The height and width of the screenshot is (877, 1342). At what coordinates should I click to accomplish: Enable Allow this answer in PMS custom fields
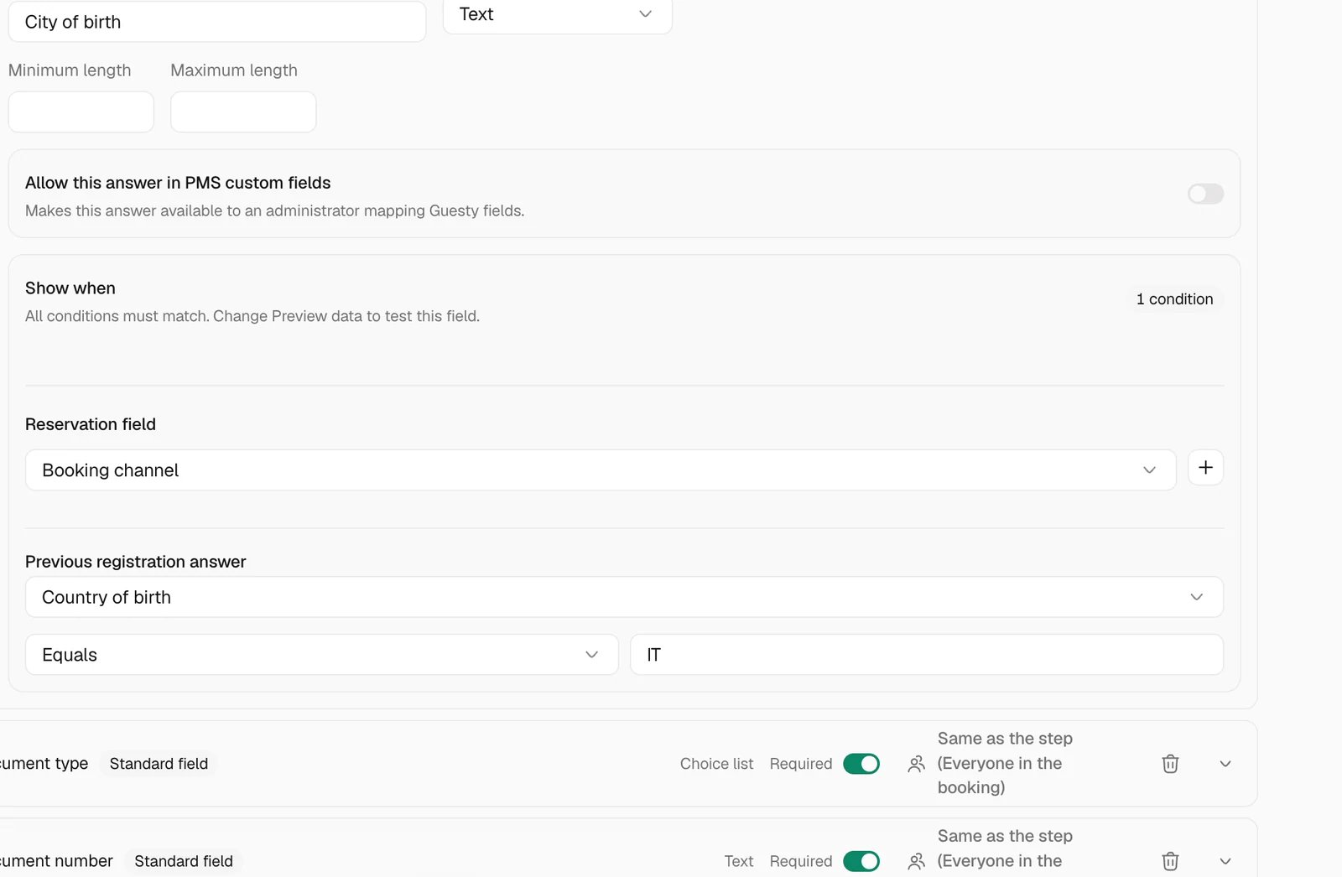pos(1205,194)
